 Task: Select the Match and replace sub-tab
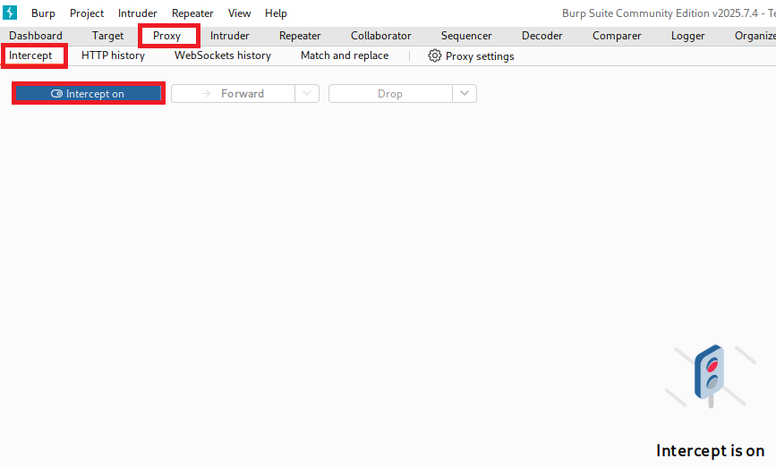[x=345, y=55]
